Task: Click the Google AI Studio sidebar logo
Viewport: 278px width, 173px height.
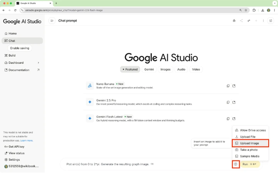Action: 22,22
